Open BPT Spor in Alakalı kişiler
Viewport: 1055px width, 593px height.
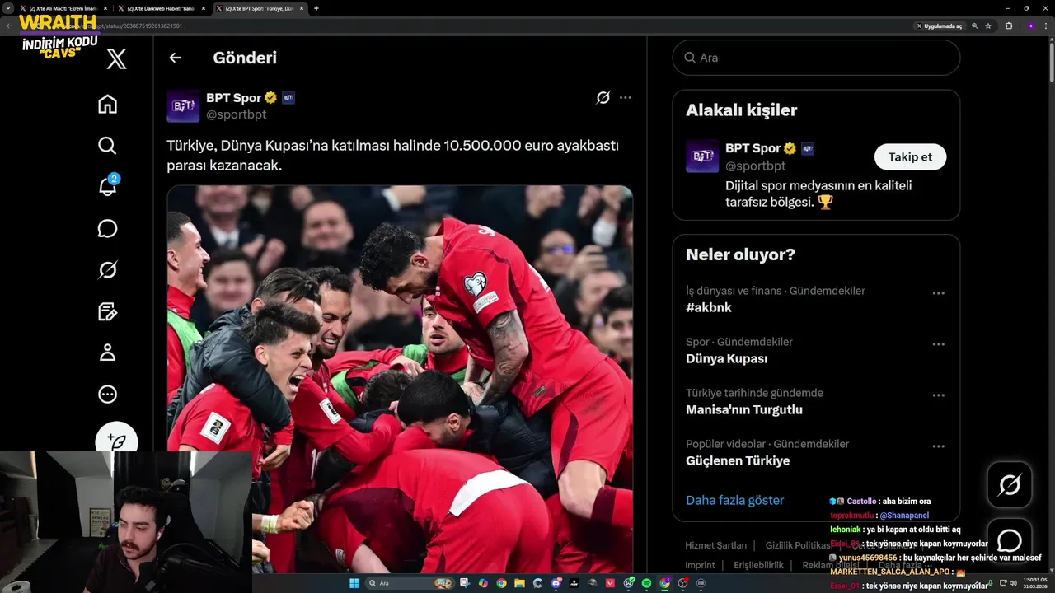(753, 148)
